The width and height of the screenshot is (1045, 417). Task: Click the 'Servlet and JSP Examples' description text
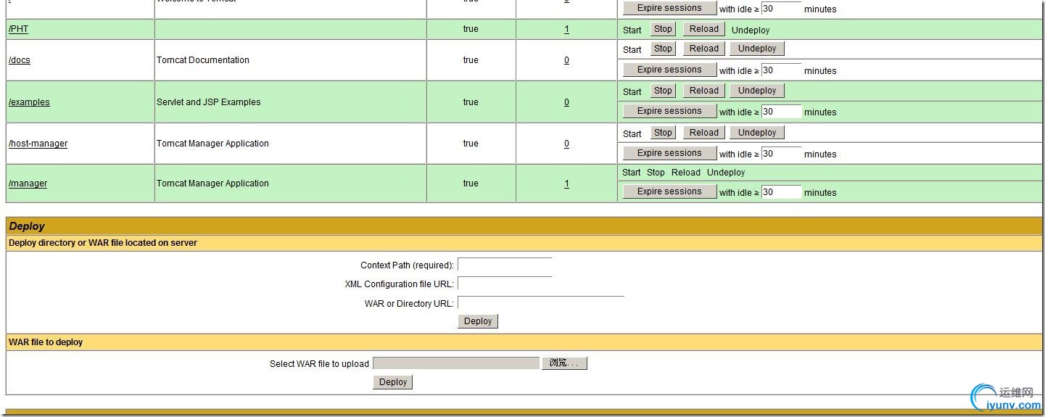209,102
